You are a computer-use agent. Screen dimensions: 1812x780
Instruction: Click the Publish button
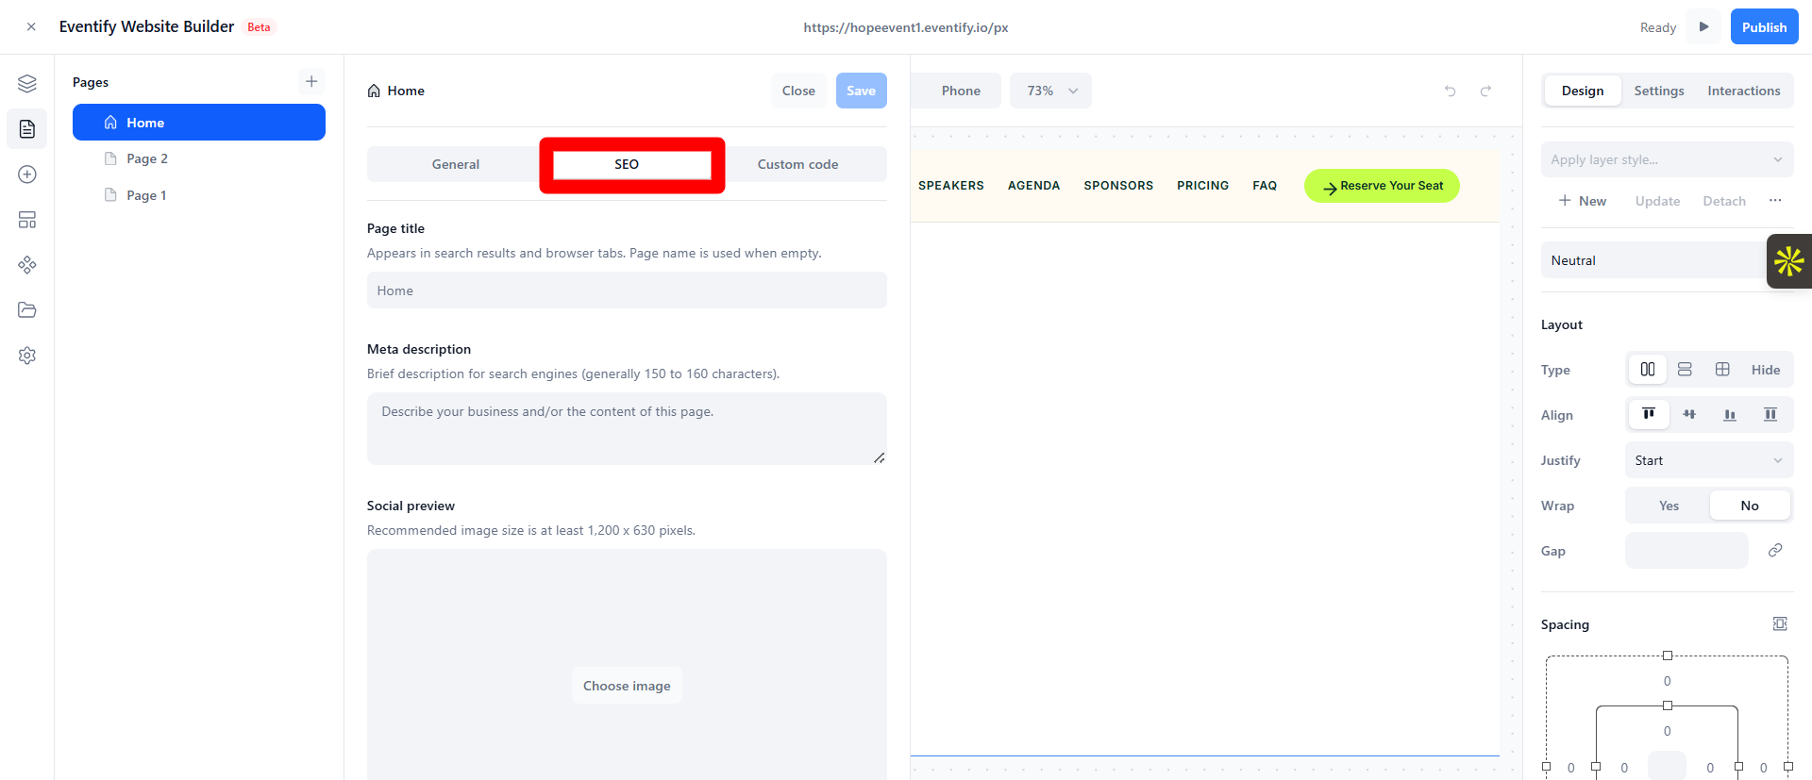1764,26
